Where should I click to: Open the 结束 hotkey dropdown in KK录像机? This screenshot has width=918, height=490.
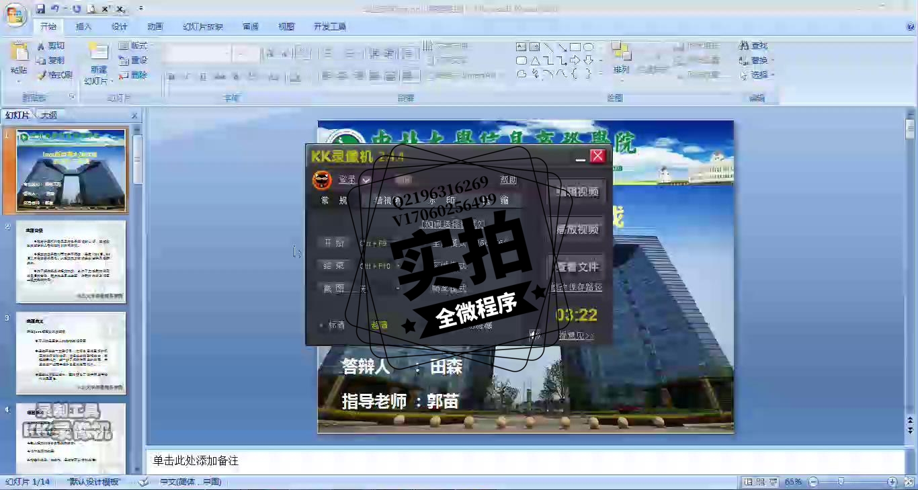398,266
